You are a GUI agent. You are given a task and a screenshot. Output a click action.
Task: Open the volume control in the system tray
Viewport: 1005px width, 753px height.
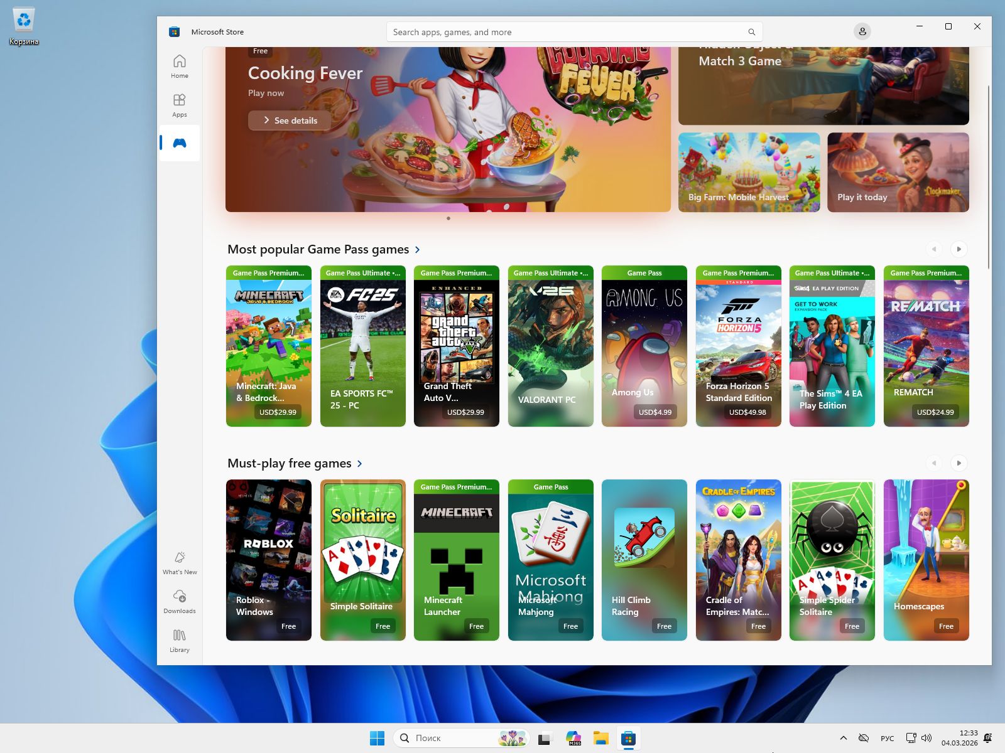(926, 738)
